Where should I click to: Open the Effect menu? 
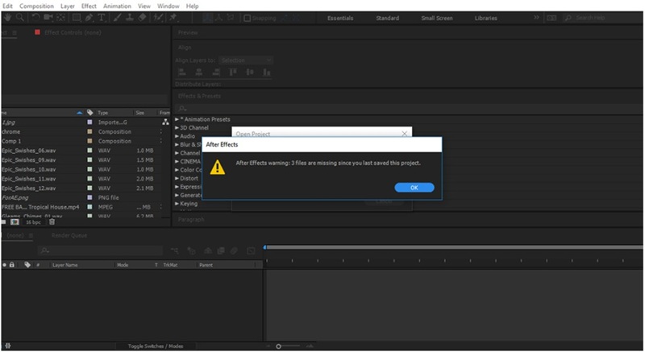pos(89,6)
